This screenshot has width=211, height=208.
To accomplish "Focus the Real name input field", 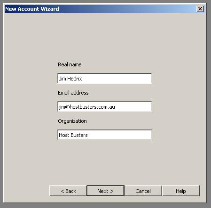I will point(105,78).
